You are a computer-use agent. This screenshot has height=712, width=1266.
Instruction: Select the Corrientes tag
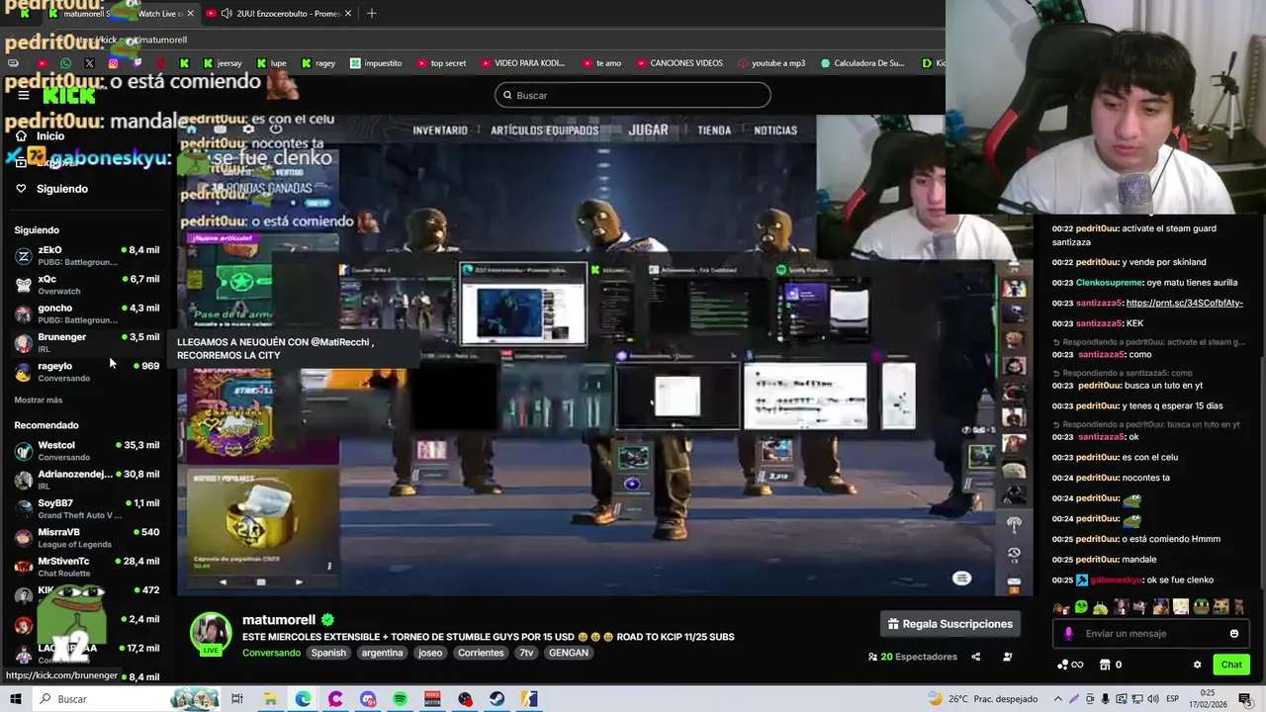click(x=481, y=653)
